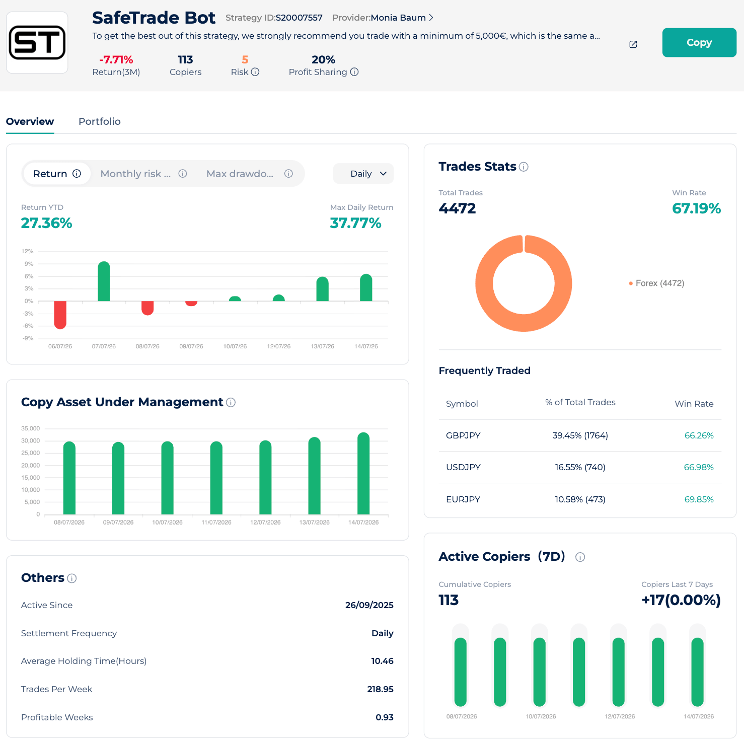Click the 14/07/26 green return bar
744x744 pixels.
click(x=366, y=287)
